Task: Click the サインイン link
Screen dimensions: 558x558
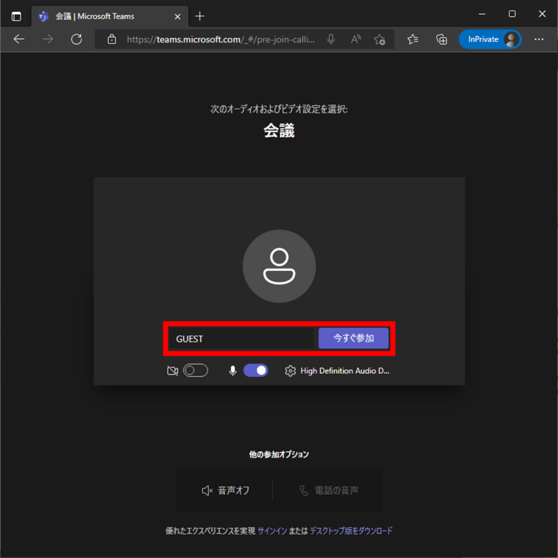Action: click(272, 531)
